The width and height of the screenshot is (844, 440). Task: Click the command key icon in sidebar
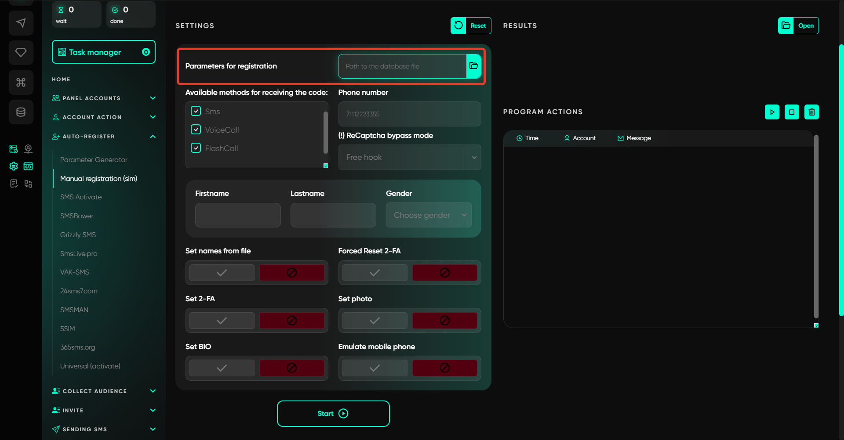coord(21,82)
